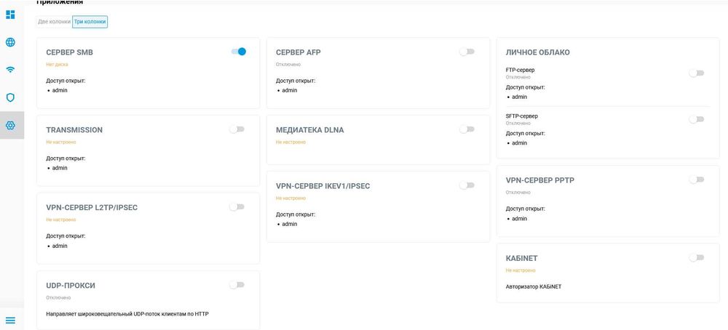The image size is (728, 330).
Task: Open the VPN-СЕРВЕР L2TP/IPSEC title link
Action: pyautogui.click(x=92, y=208)
